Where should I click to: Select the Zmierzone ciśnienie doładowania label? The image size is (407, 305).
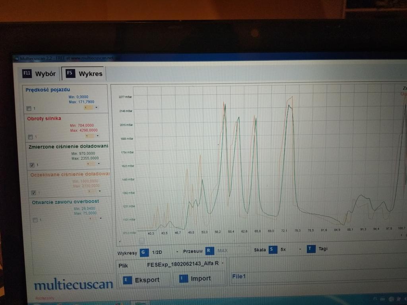[x=68, y=147]
